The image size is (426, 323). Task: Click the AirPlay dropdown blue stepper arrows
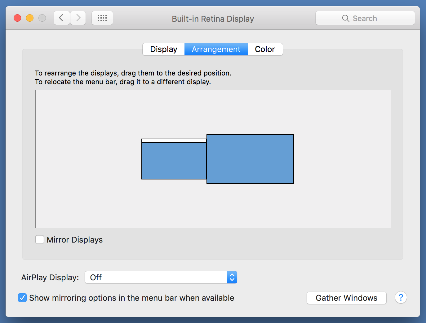pyautogui.click(x=232, y=277)
